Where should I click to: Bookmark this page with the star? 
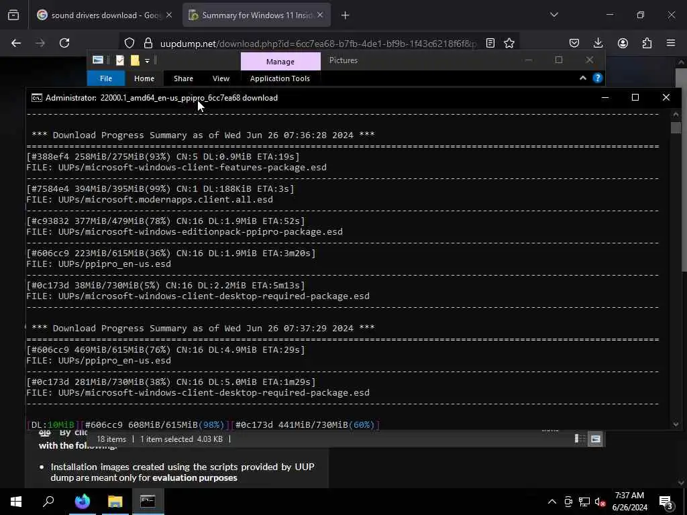pyautogui.click(x=509, y=43)
